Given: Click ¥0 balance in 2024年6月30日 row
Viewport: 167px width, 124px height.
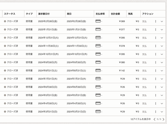Looking at the screenshot, I should pos(137,87).
